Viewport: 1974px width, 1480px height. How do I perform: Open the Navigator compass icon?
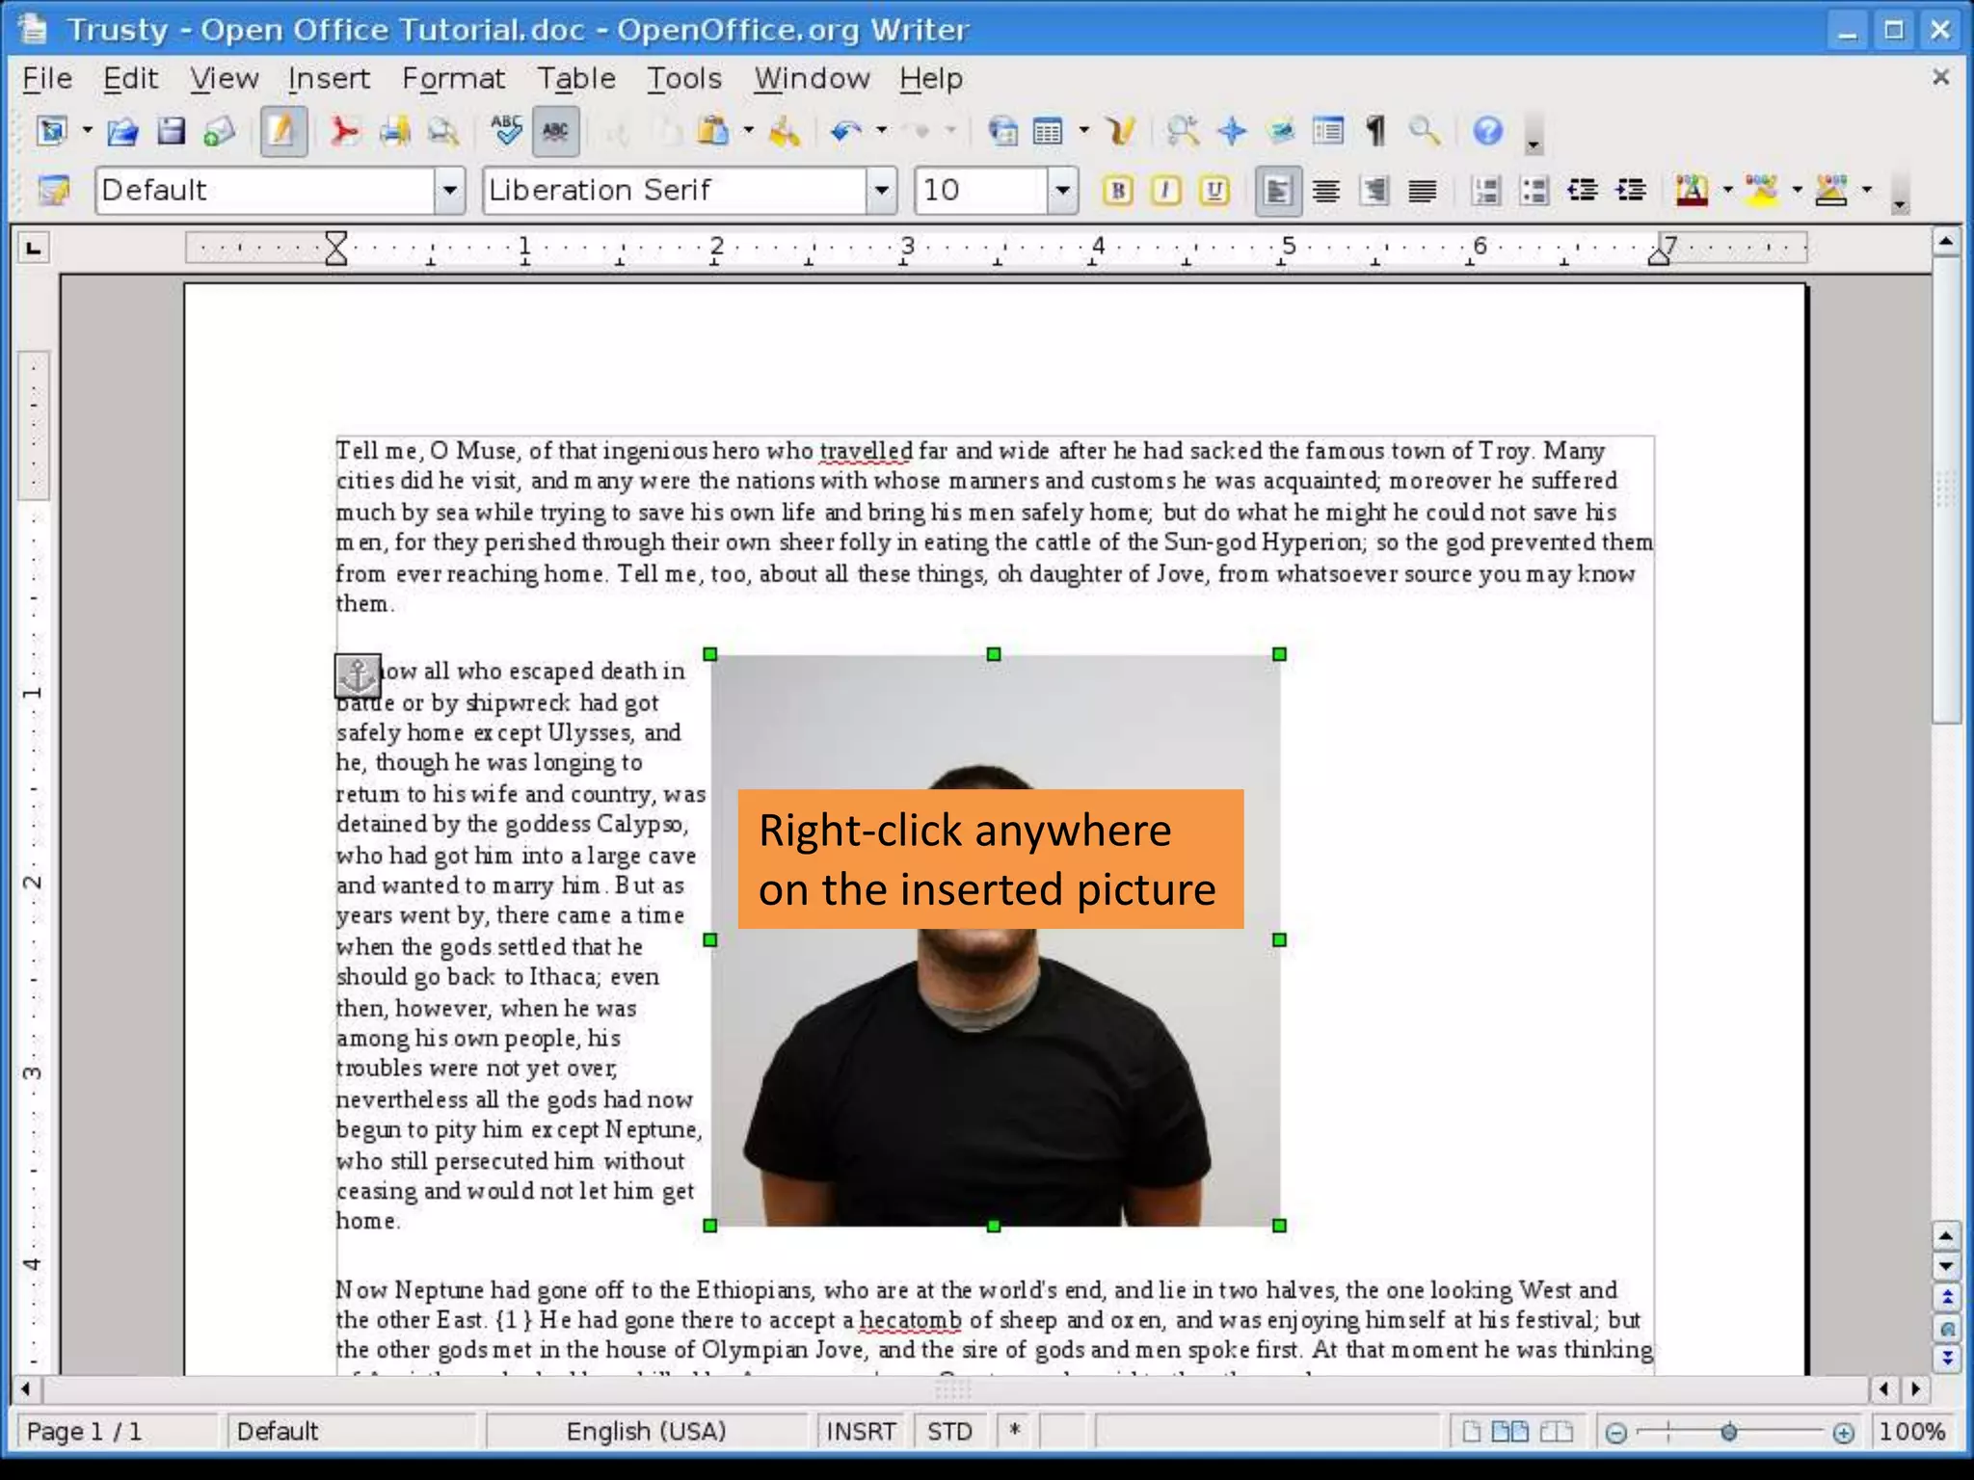1232,131
